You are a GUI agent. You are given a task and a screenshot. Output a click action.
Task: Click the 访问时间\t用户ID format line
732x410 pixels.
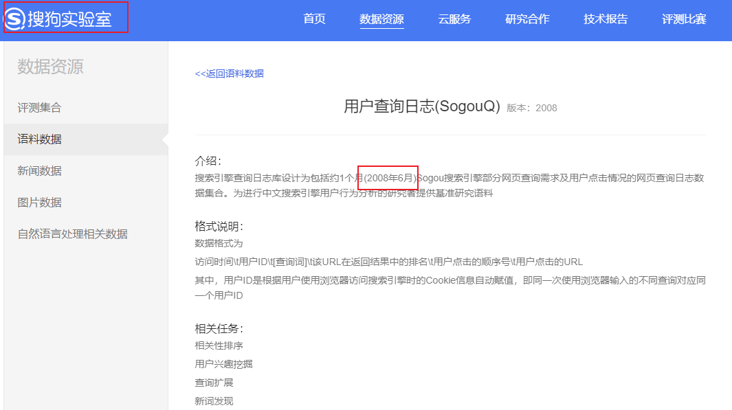(x=388, y=262)
